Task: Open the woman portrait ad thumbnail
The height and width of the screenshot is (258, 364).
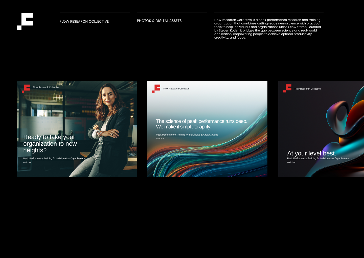Action: pos(77,129)
